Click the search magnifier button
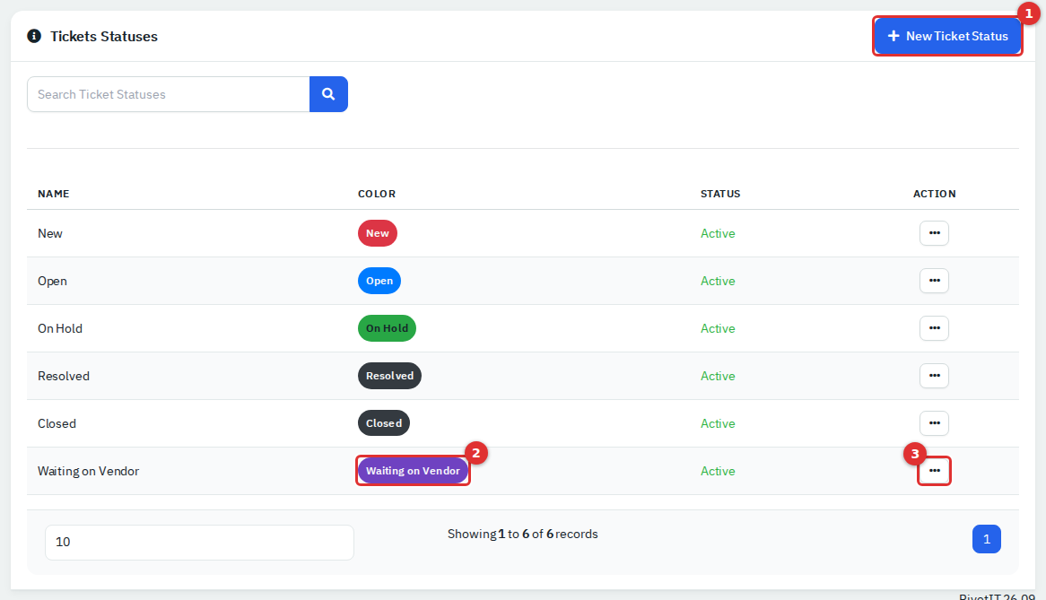 click(x=328, y=94)
